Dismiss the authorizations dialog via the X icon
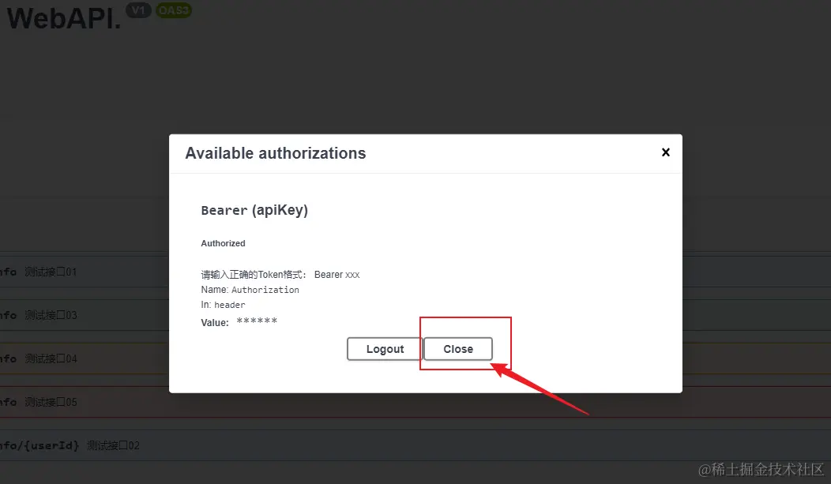Screen dimensions: 831x484 pos(666,152)
